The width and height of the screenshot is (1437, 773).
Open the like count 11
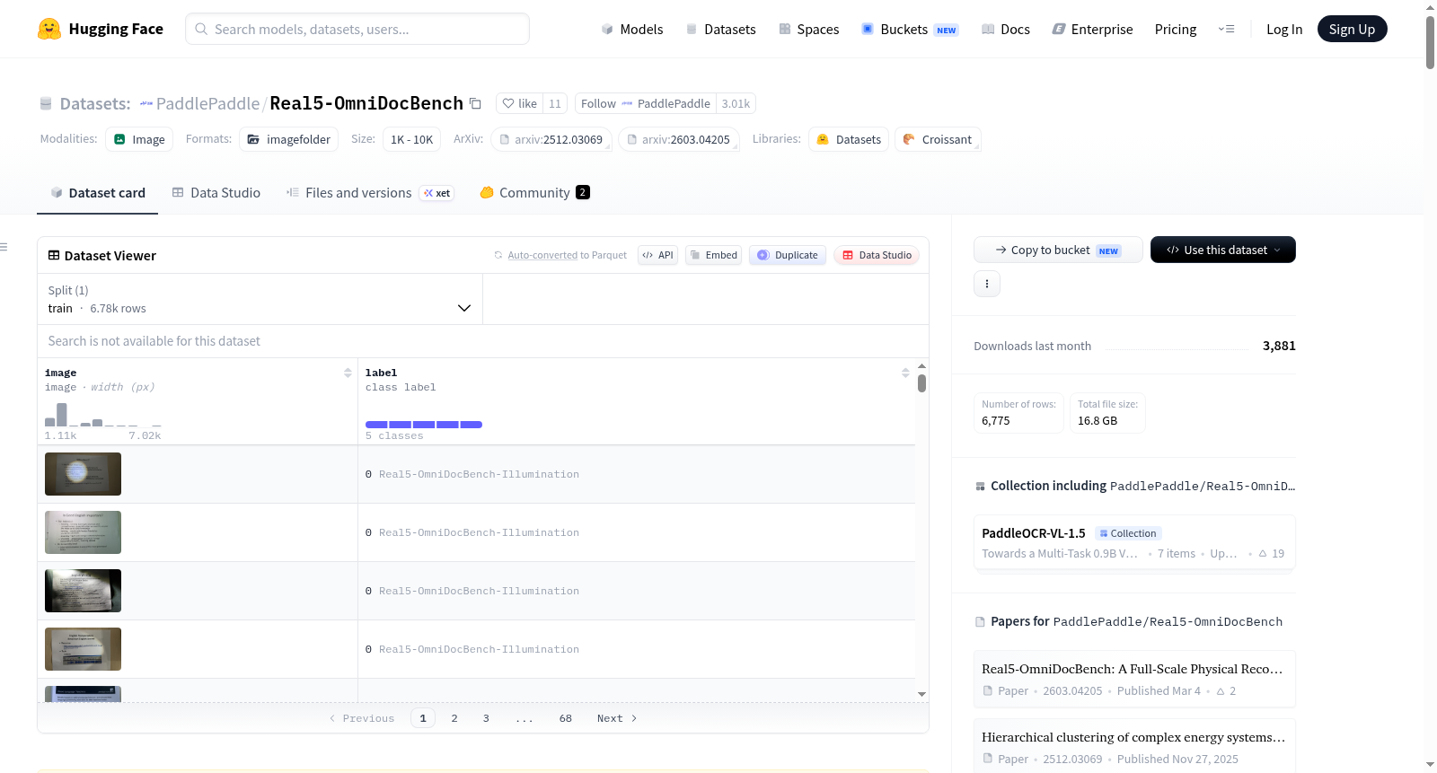point(555,103)
